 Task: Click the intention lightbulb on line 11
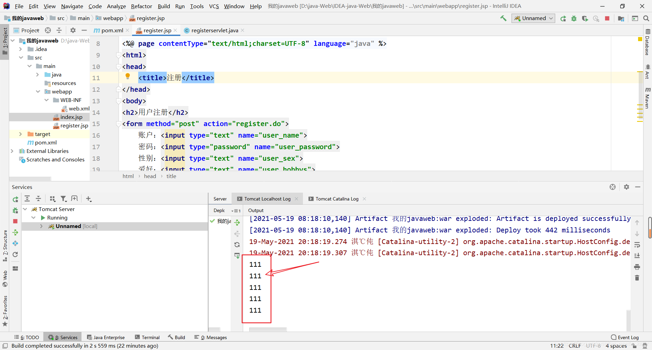[x=128, y=76]
